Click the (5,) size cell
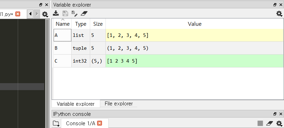The width and height of the screenshot is (284, 128). 98,61
